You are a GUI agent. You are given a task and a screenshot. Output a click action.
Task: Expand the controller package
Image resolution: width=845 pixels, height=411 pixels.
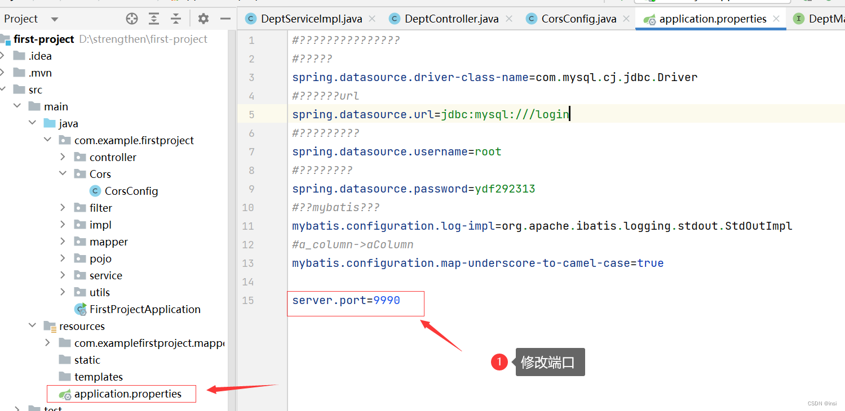coord(62,157)
